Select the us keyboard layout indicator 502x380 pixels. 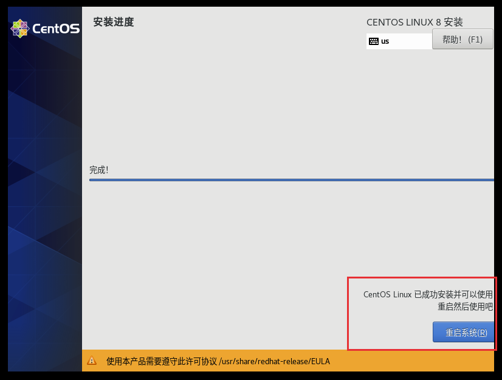point(399,41)
